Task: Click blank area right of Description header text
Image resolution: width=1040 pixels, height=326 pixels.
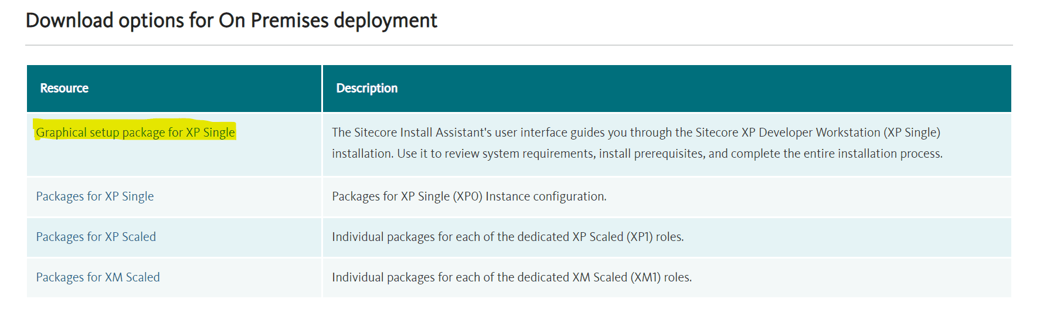Action: (x=703, y=88)
